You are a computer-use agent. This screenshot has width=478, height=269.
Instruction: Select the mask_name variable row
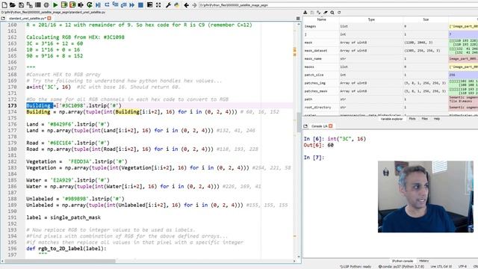coord(391,58)
